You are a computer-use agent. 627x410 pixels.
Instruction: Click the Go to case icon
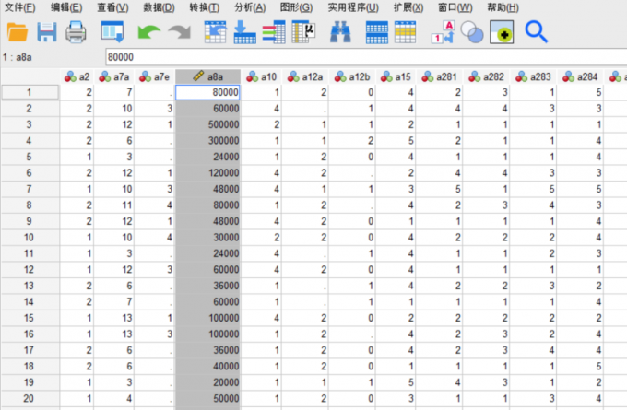pos(215,32)
